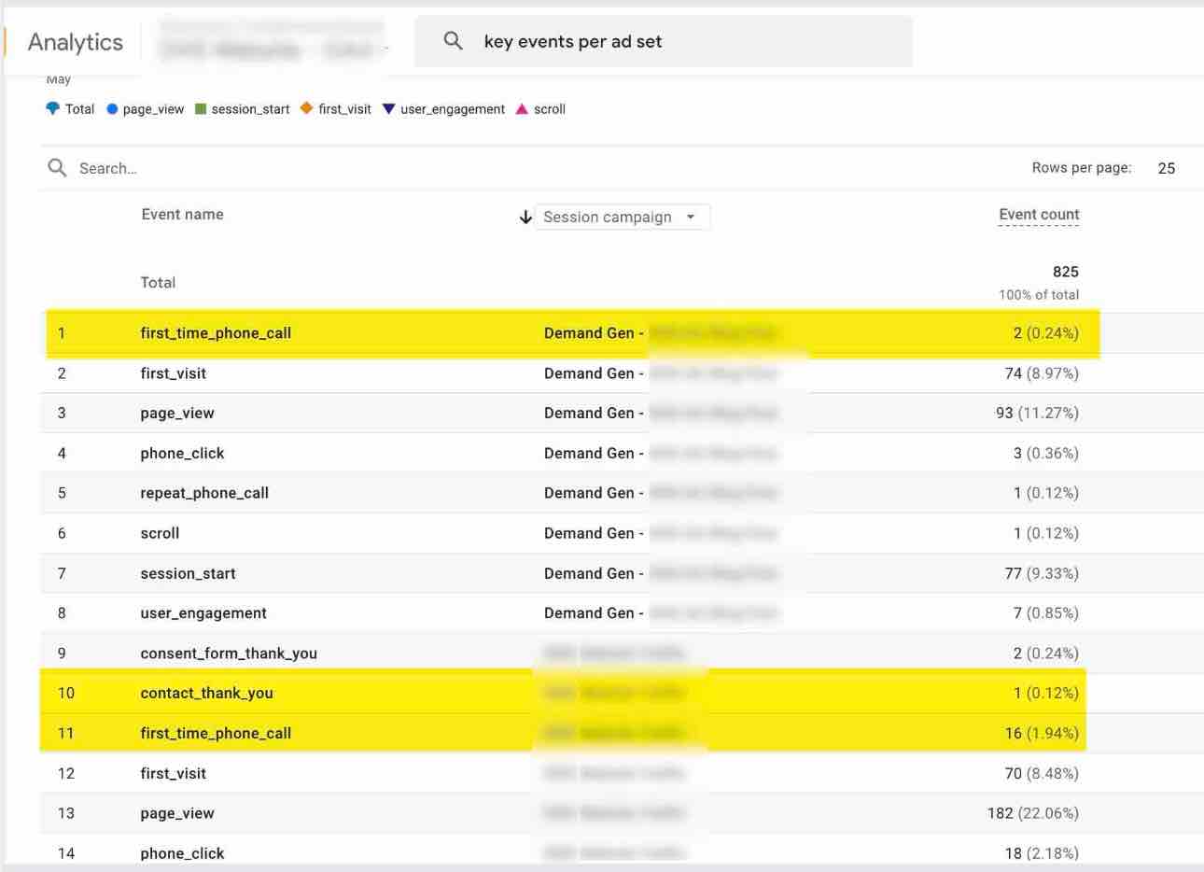Click first_time_phone_call in row 11
The height and width of the screenshot is (872, 1204).
[216, 733]
